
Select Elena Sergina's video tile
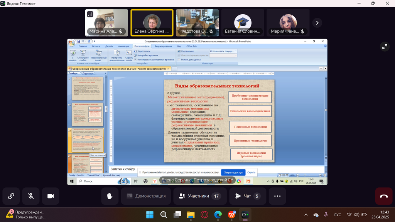(152, 23)
